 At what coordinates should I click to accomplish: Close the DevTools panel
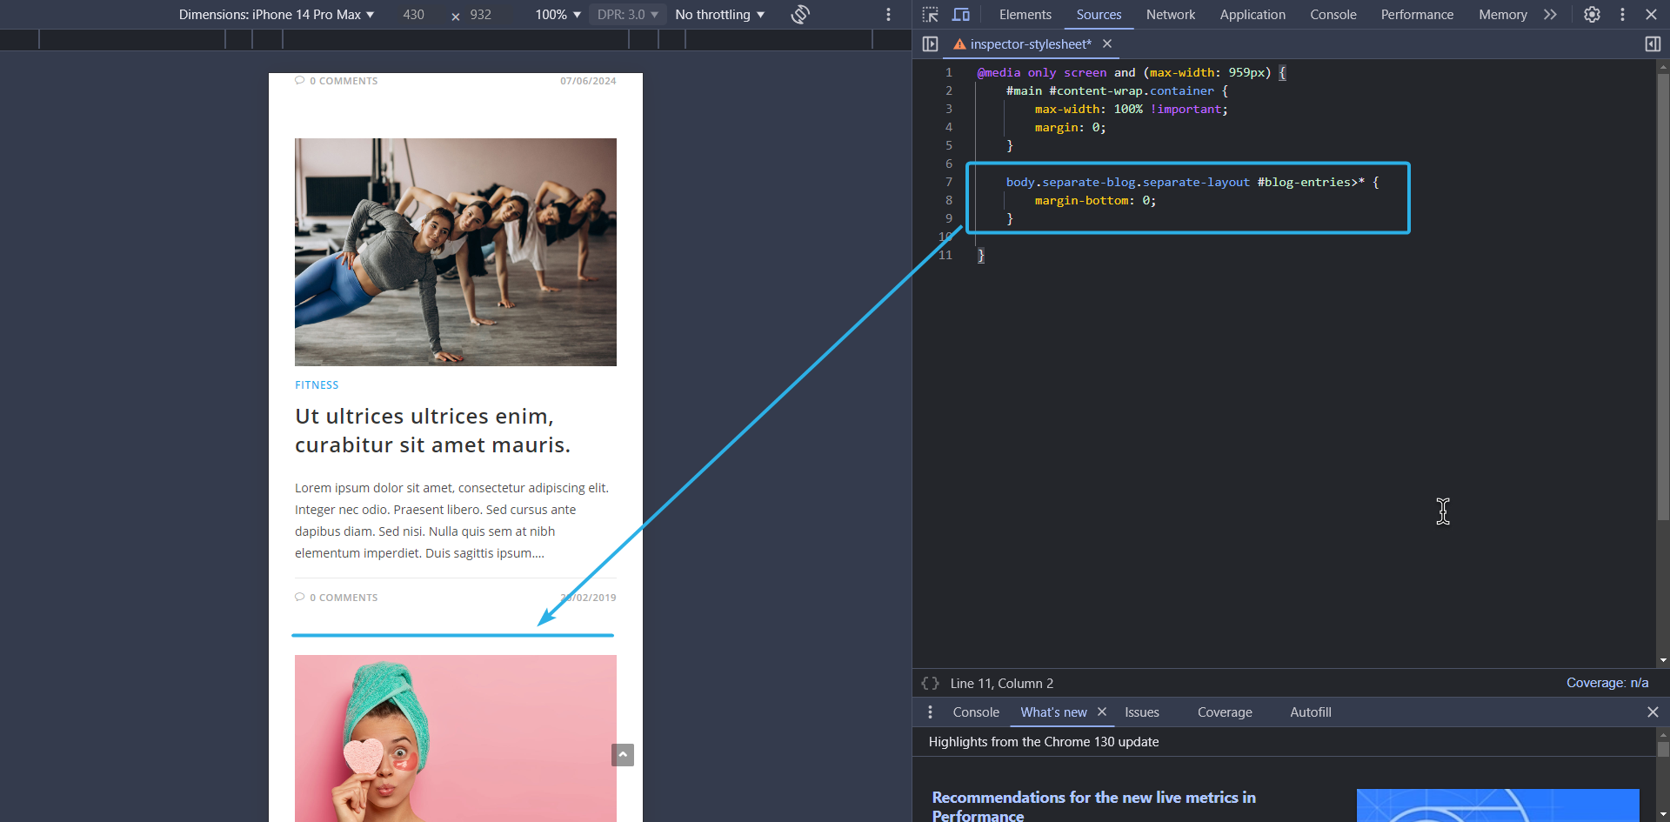[1651, 15]
